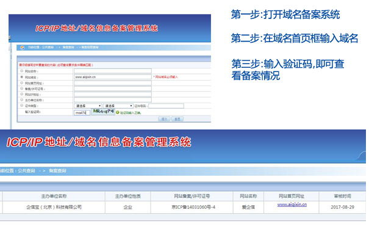
Task: Focus the 证件号码 text field
Action: [x=166, y=106]
